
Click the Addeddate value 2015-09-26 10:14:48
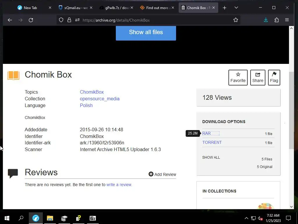(102, 129)
